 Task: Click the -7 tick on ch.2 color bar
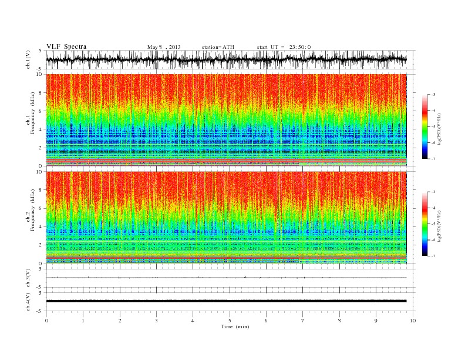433,256
